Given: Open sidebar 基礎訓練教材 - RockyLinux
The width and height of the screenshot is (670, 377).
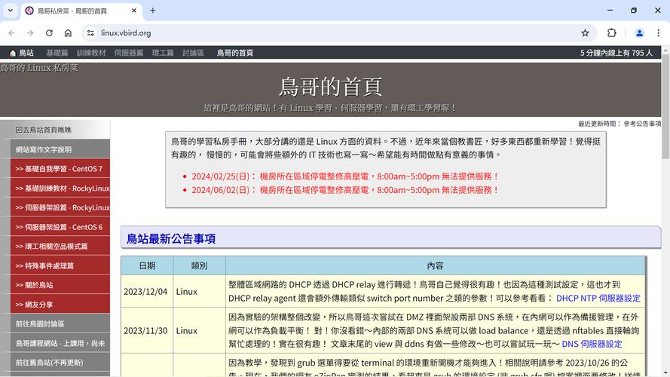Looking at the screenshot, I should tap(60, 188).
